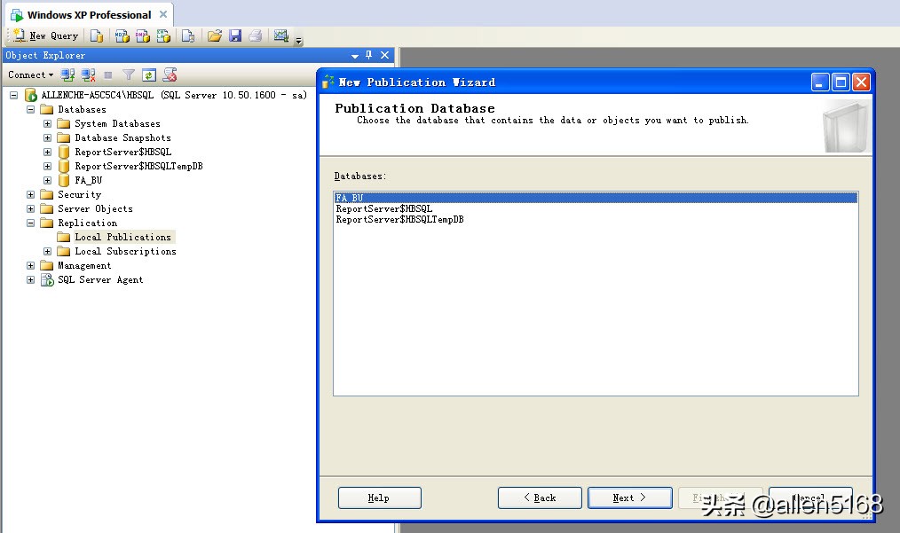Select the ReportServer$HBSQL database in the wizard list
Image resolution: width=900 pixels, height=533 pixels.
[x=386, y=208]
